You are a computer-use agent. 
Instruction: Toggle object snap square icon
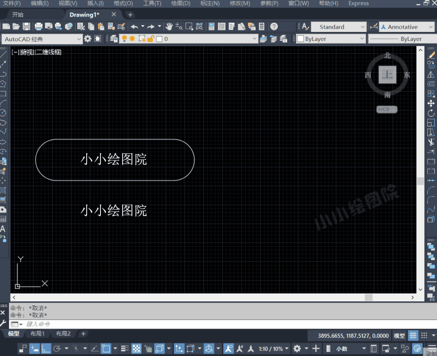(x=106, y=348)
